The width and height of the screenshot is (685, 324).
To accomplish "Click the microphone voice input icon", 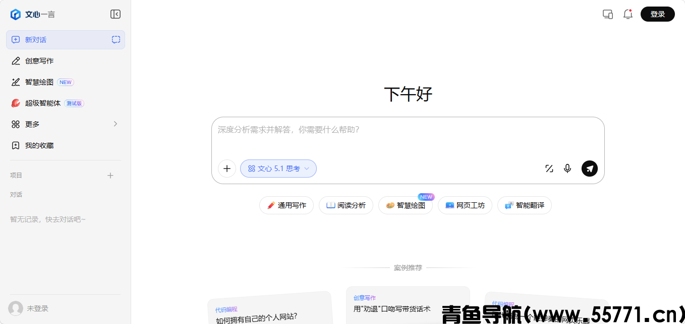I will [x=567, y=169].
